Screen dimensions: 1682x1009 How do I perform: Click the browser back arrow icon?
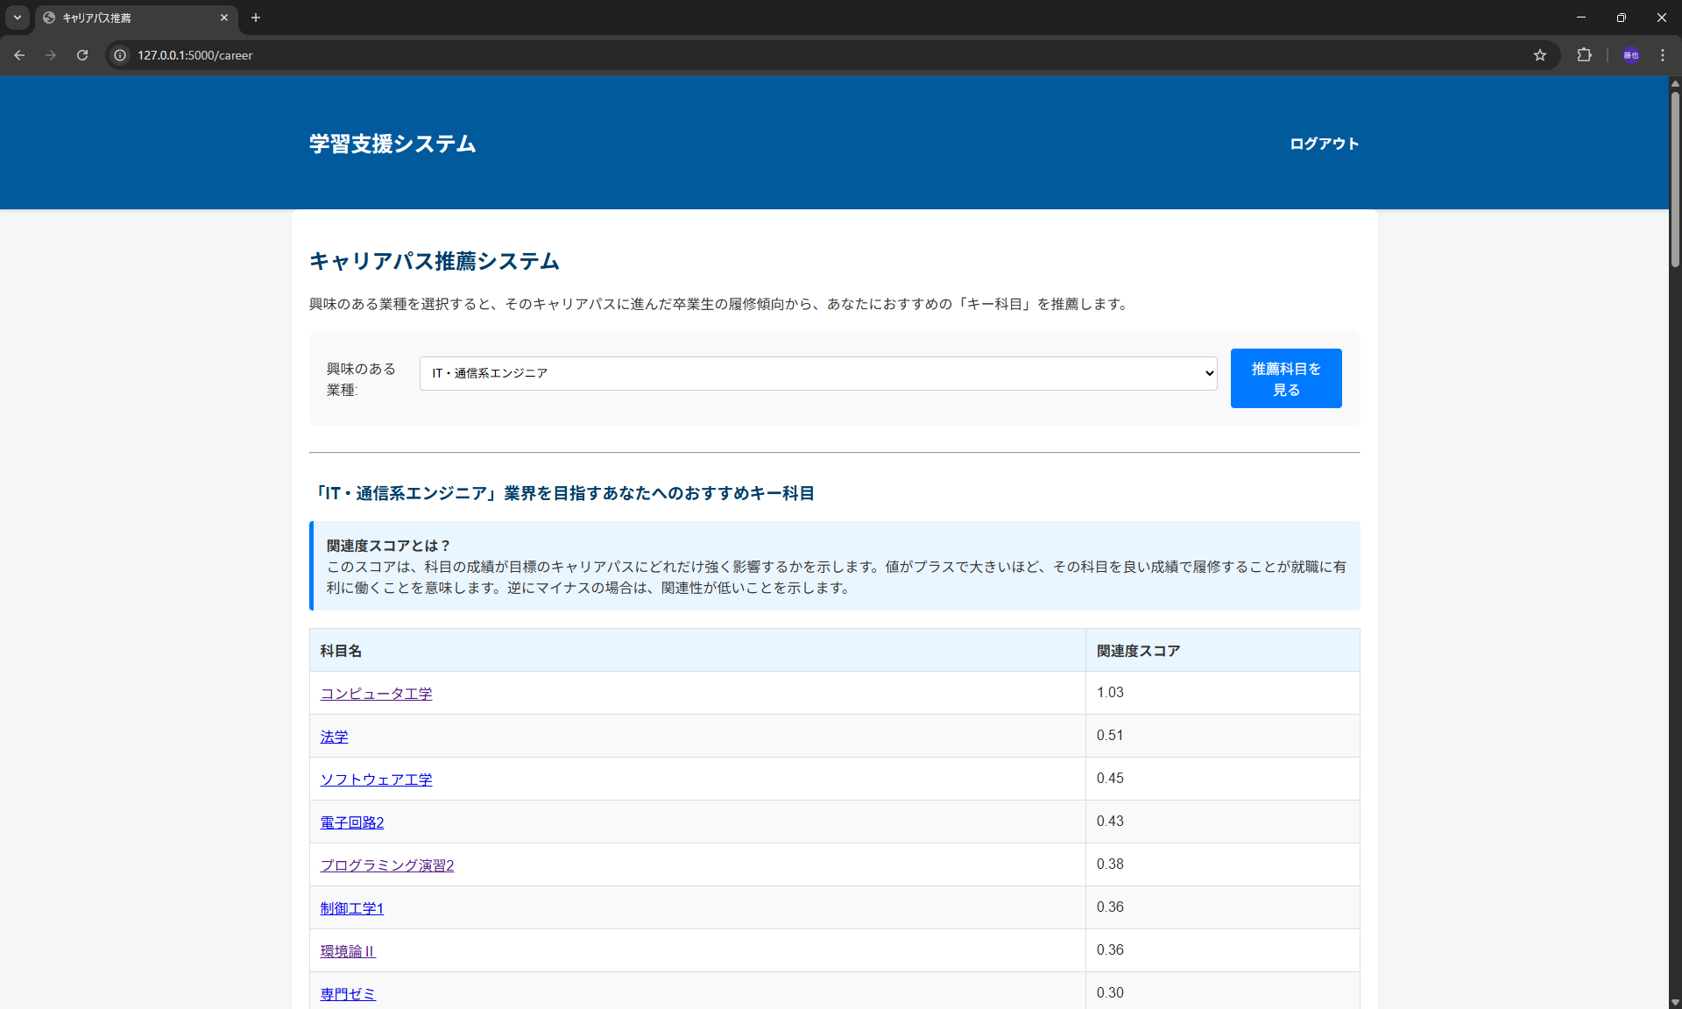19,55
